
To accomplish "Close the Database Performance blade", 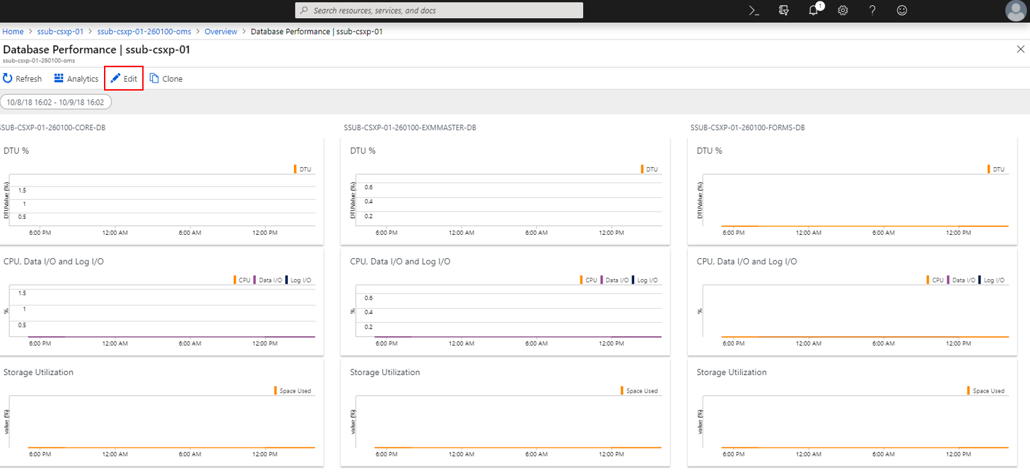I will [x=1021, y=49].
